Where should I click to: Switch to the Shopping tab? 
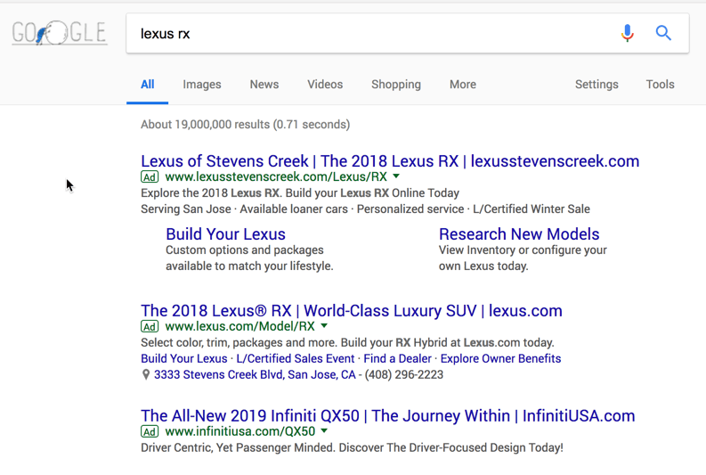[x=396, y=85]
